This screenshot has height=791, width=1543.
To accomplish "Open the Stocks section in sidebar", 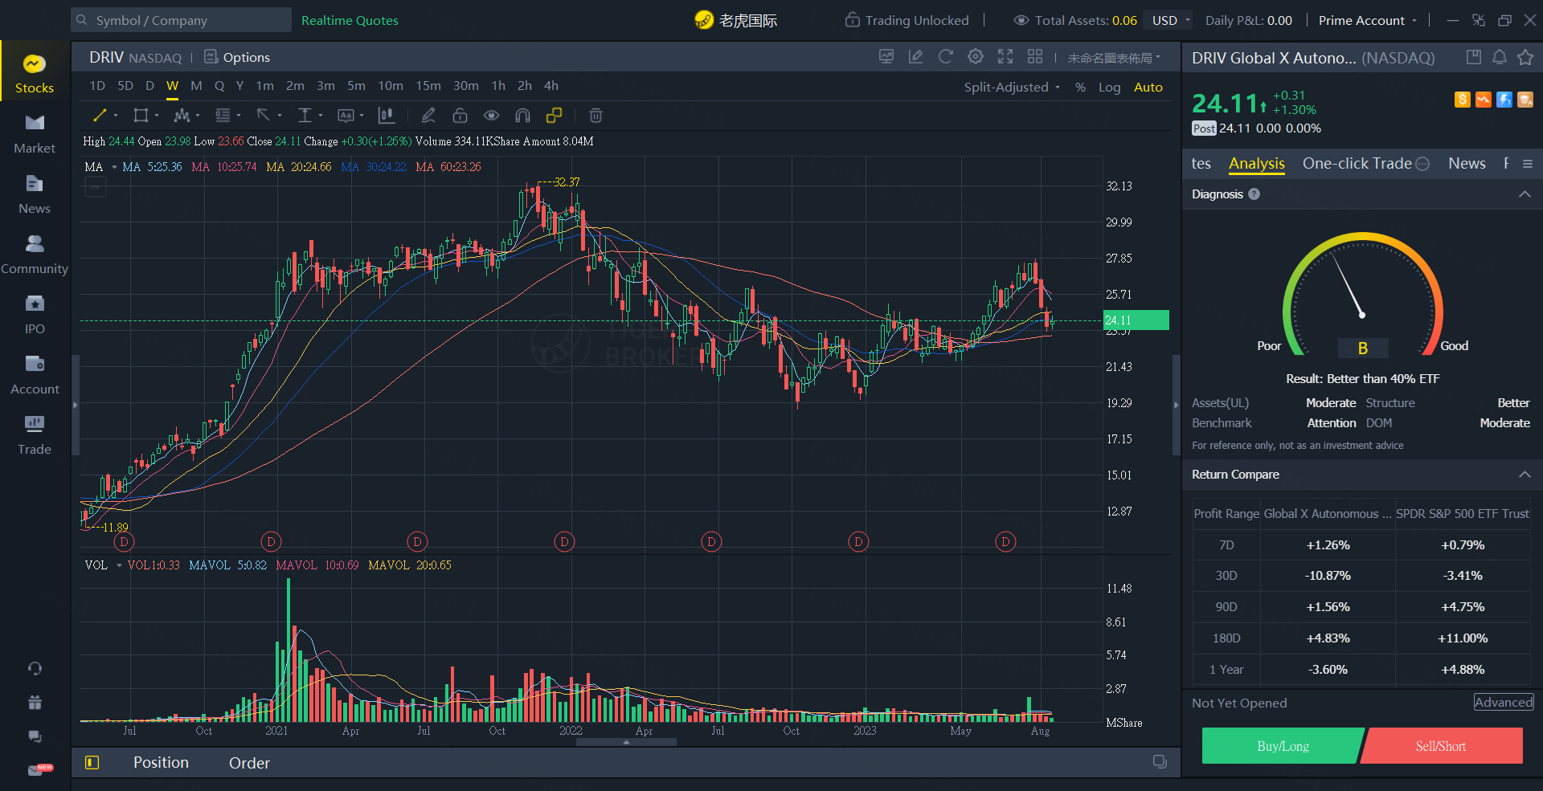I will (x=35, y=74).
